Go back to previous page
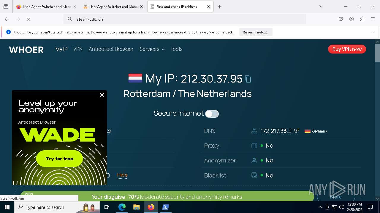 pos(7,19)
